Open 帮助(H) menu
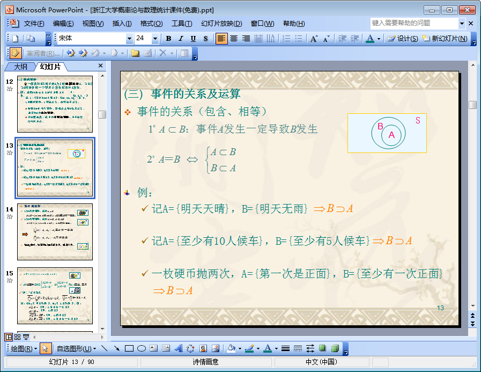 click(294, 23)
